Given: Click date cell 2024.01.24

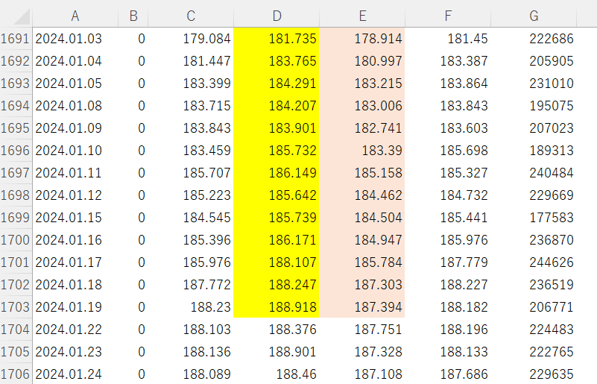Looking at the screenshot, I should [x=75, y=374].
